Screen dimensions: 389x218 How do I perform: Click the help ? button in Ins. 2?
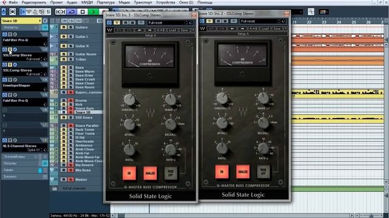286,28
